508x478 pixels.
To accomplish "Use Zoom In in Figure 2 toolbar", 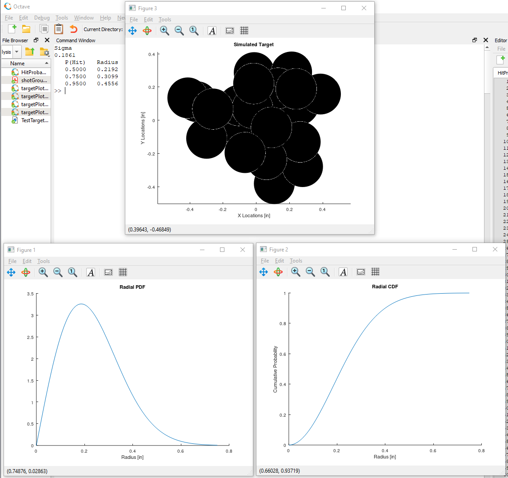I will coord(296,272).
